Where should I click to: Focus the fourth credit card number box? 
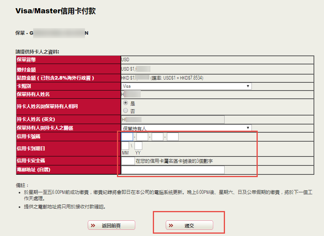(x=173, y=137)
